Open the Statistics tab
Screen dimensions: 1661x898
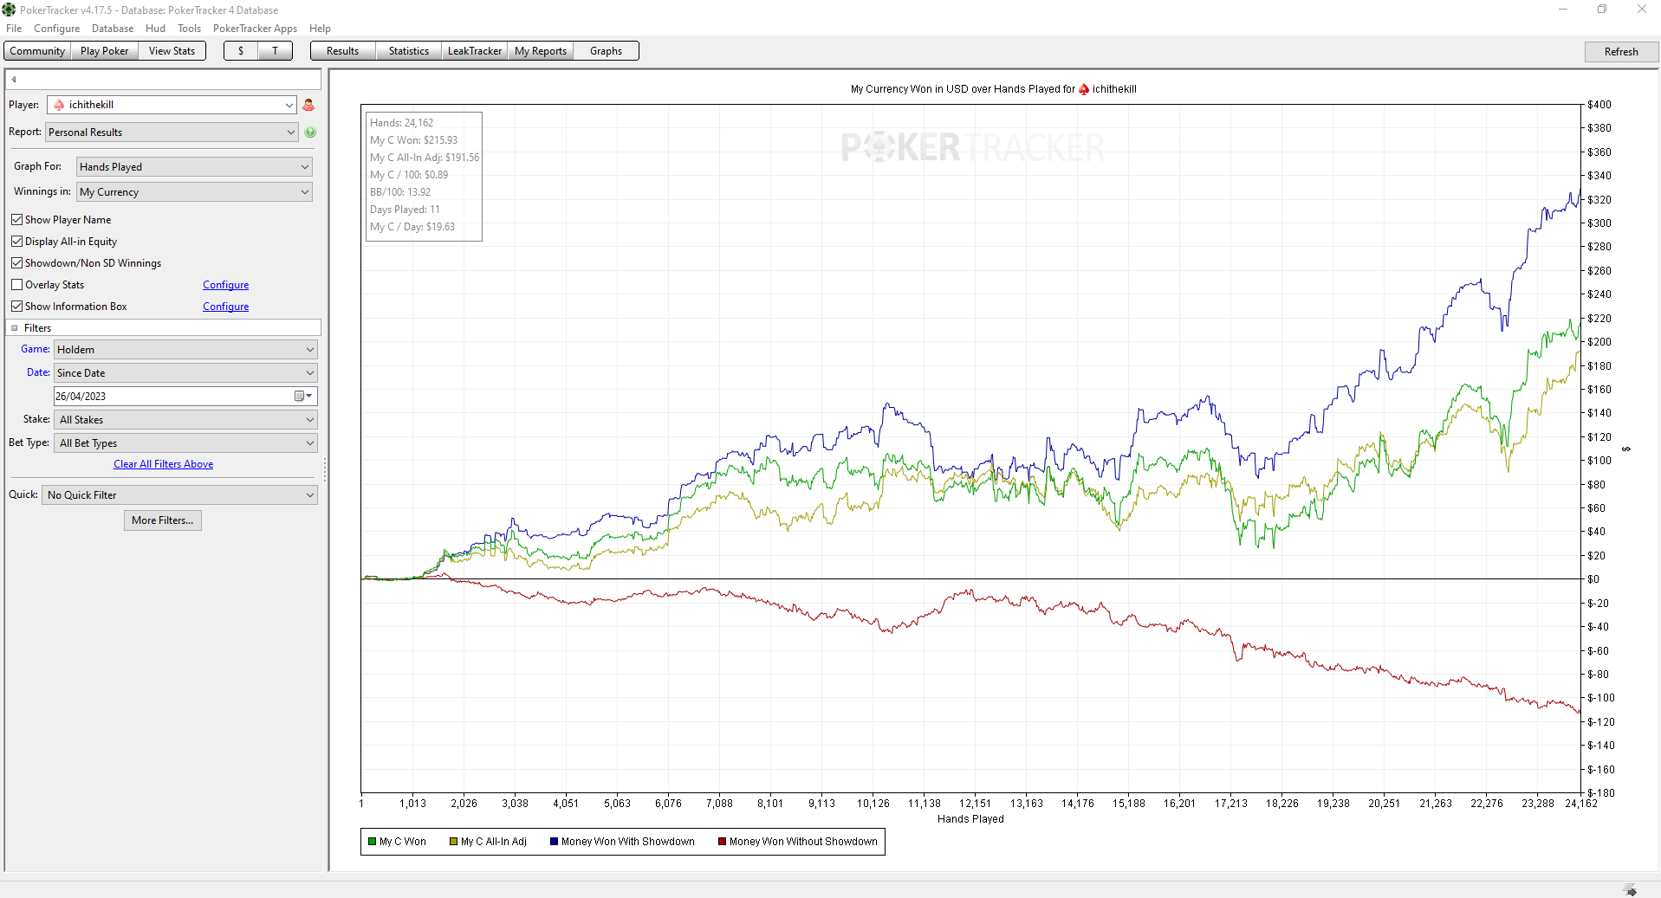409,51
